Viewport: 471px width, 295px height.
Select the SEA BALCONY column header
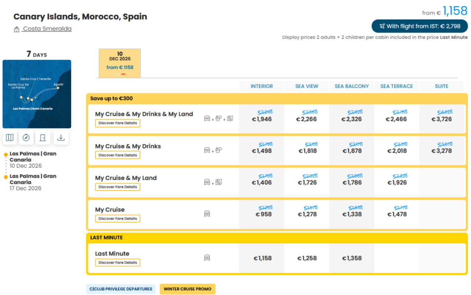(x=352, y=86)
